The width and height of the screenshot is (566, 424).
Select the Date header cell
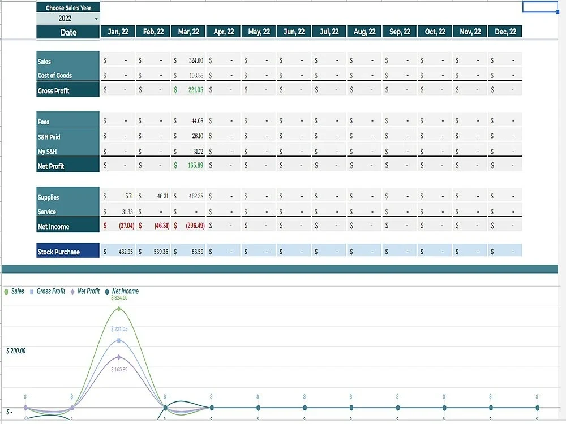coord(67,32)
